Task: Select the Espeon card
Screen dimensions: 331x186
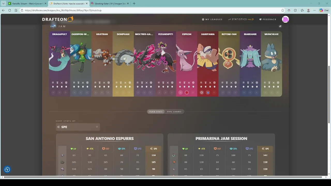Action: pyautogui.click(x=187, y=64)
